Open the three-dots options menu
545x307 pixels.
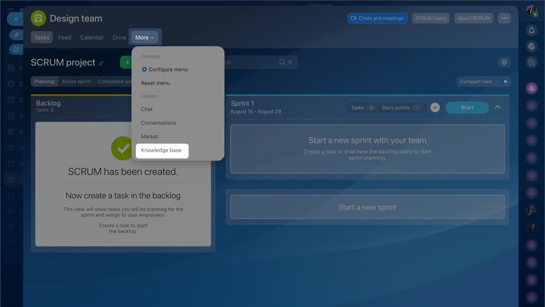click(504, 18)
